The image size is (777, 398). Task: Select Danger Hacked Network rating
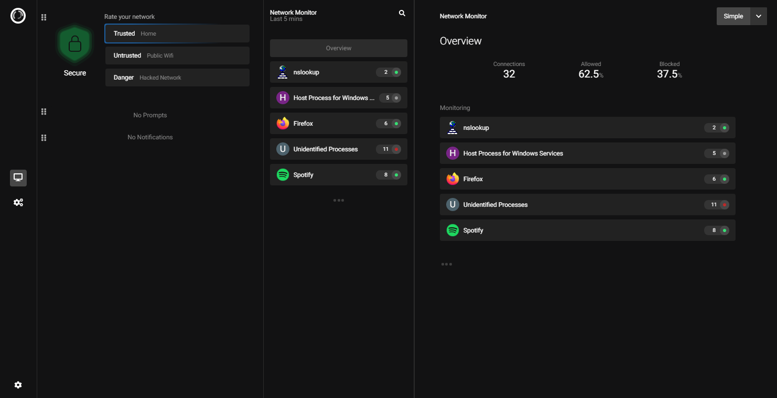[x=177, y=78]
